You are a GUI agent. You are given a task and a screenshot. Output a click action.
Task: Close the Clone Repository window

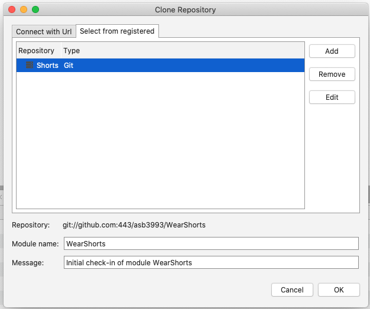point(12,9)
